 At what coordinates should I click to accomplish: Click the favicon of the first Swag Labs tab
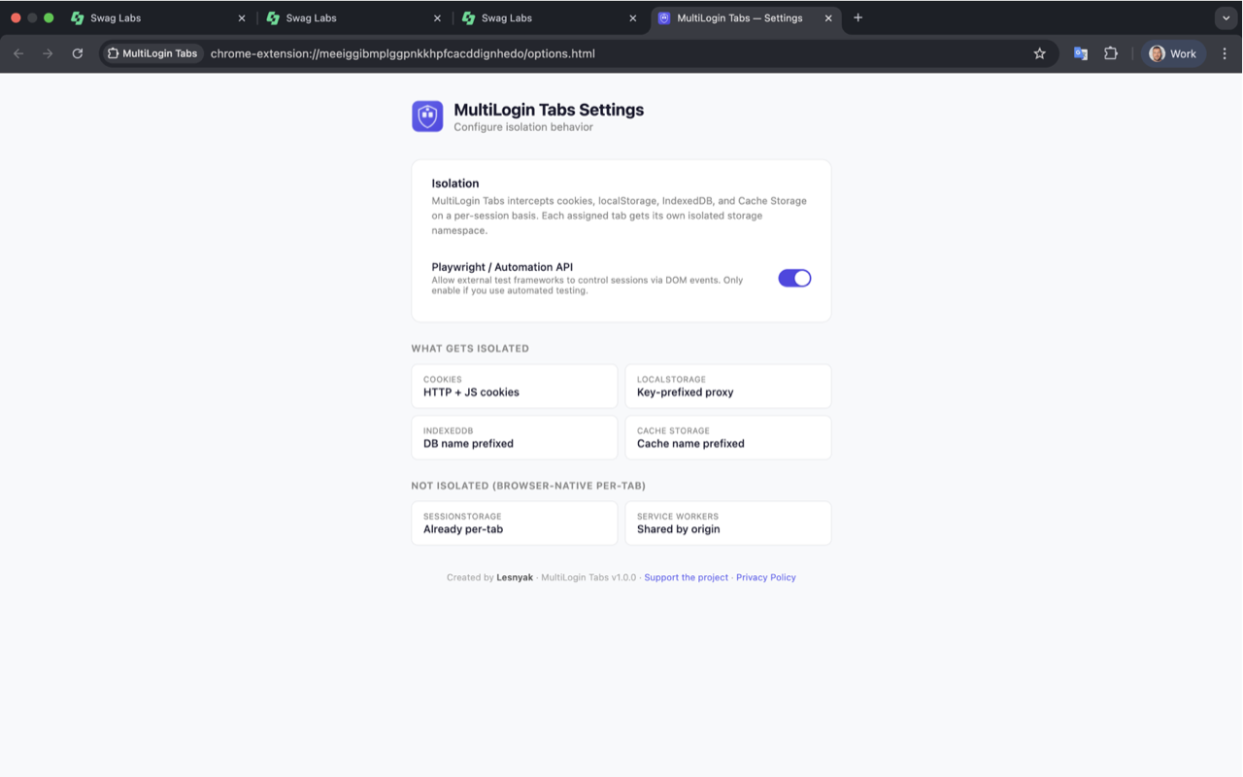(x=78, y=17)
